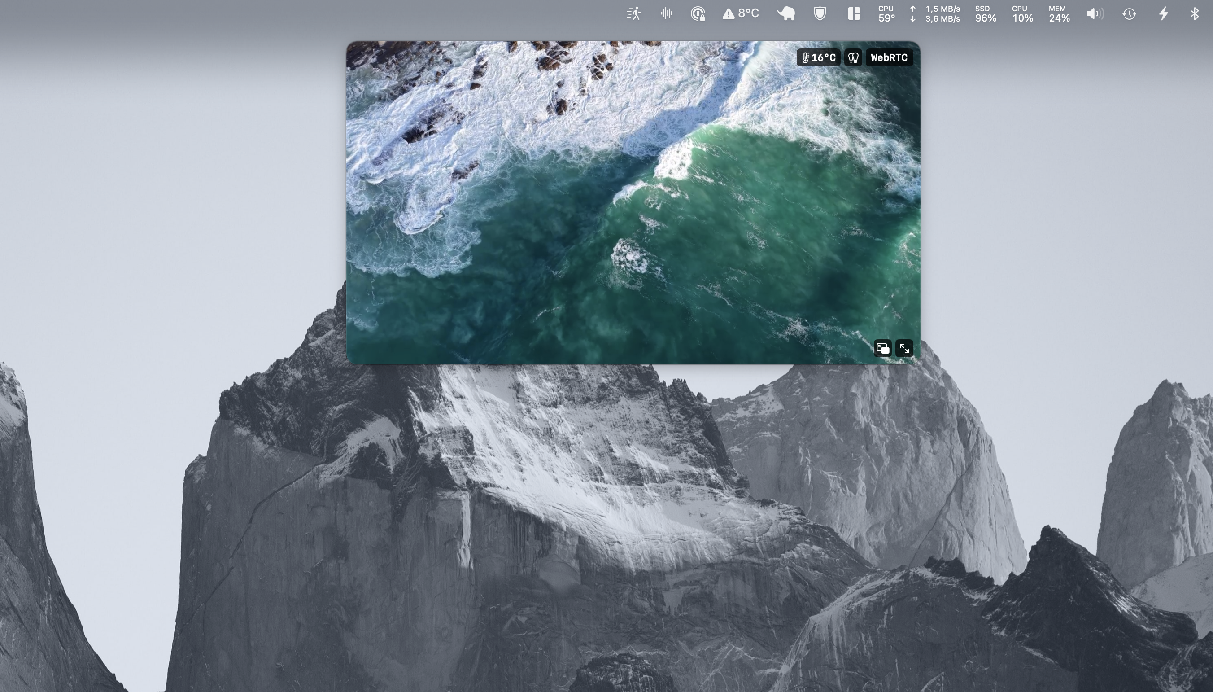Open the volume speaker menu bar icon
Image resolution: width=1213 pixels, height=692 pixels.
click(1095, 14)
